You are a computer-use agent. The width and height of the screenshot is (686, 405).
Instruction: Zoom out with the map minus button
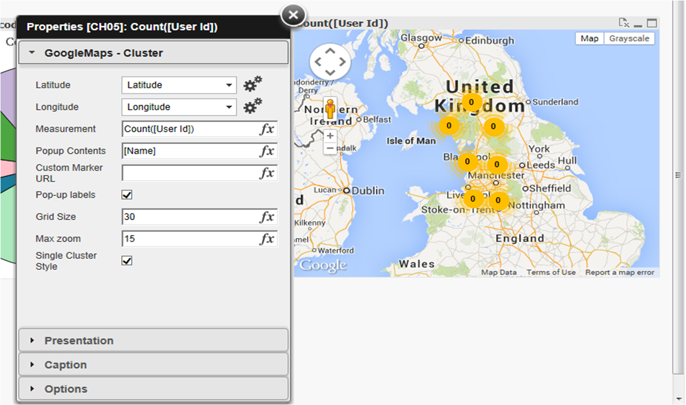(330, 148)
